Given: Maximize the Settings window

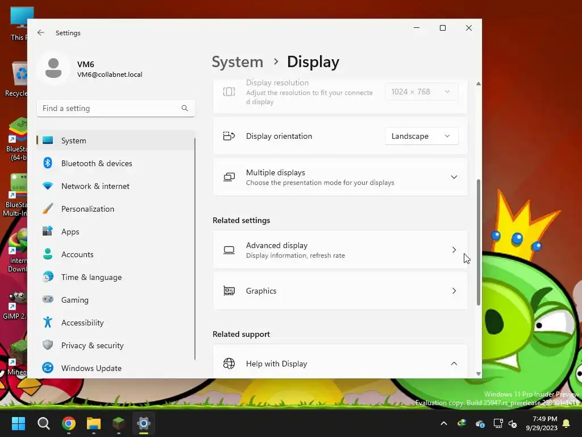Looking at the screenshot, I should click(442, 28).
